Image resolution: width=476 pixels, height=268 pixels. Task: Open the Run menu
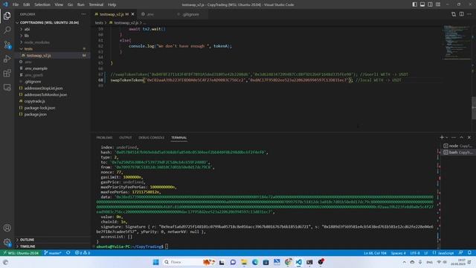81,4
